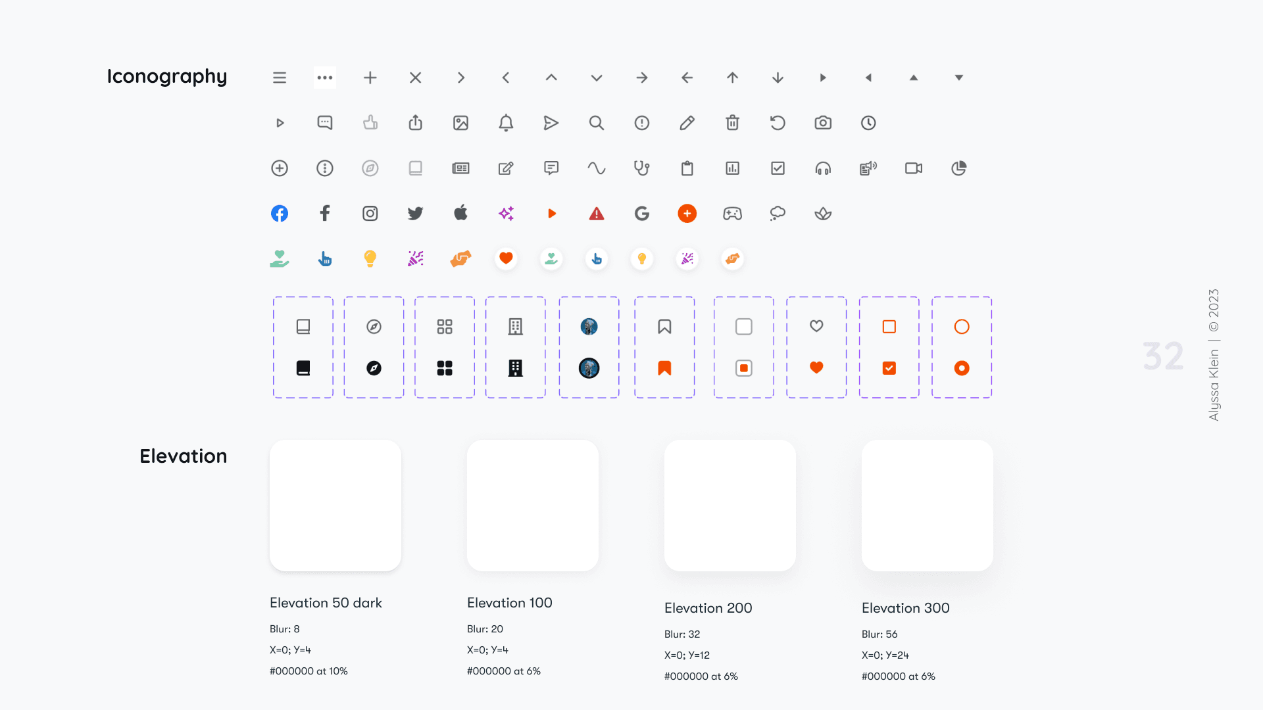
Task: Click the unchecked orange square checkbox
Action: pyautogui.click(x=889, y=327)
